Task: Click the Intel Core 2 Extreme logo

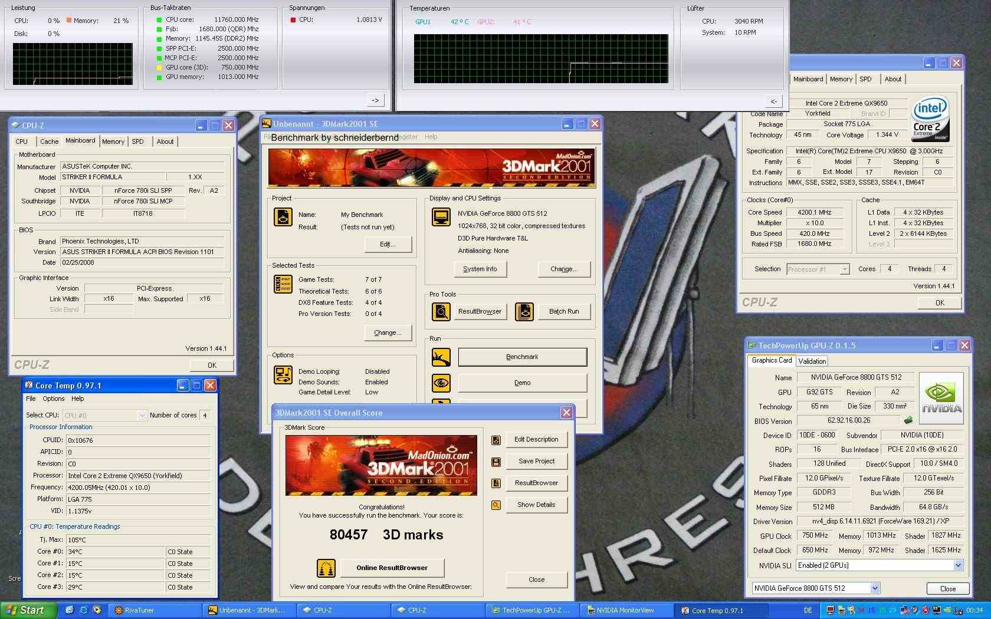Action: [931, 119]
